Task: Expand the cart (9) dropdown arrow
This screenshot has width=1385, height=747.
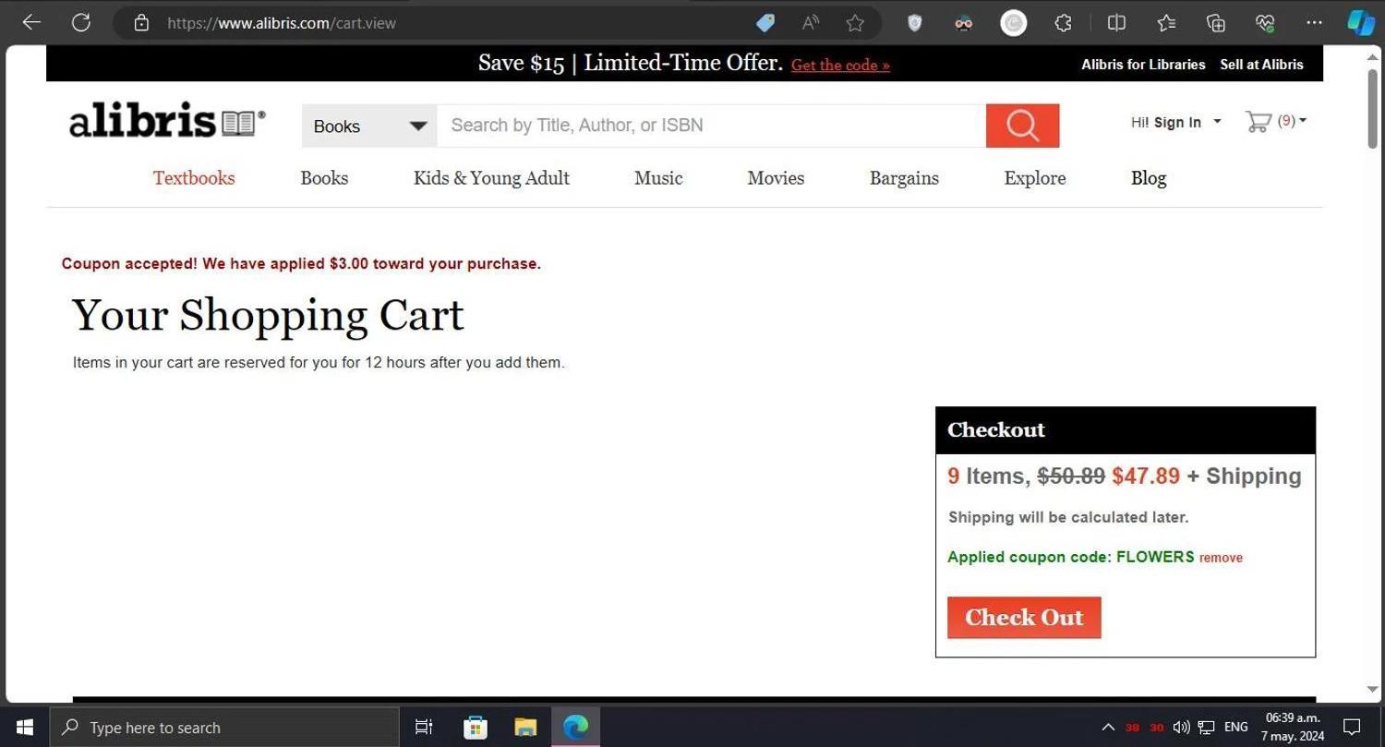Action: pyautogui.click(x=1303, y=121)
